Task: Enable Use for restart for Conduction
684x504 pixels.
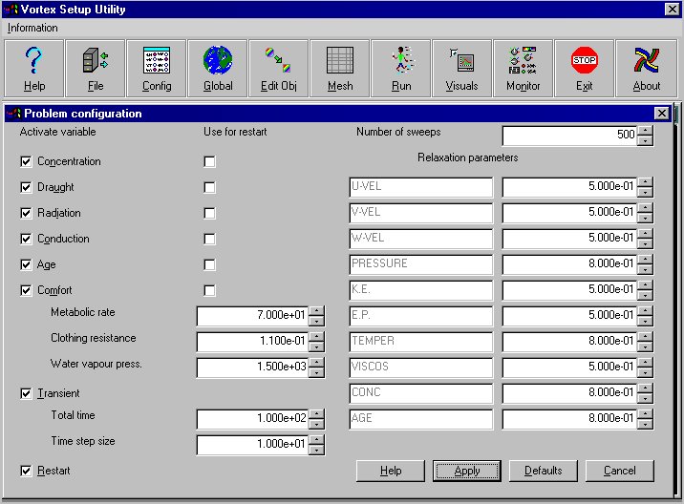Action: coord(209,239)
